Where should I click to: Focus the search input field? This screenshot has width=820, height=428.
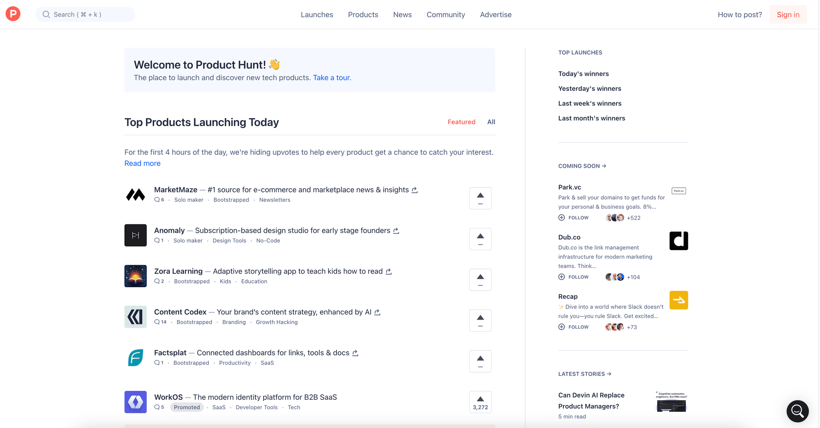(x=85, y=15)
